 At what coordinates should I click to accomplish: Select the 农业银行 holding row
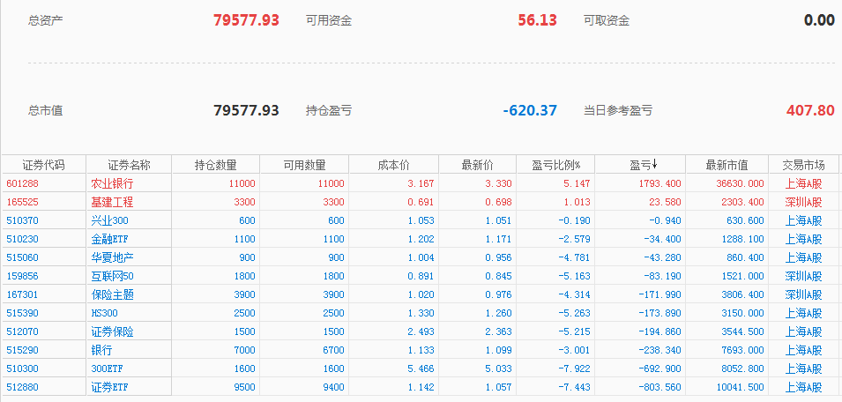pyautogui.click(x=420, y=183)
